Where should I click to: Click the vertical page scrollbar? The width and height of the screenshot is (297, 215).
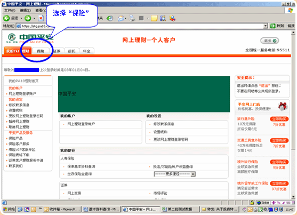(x=293, y=114)
